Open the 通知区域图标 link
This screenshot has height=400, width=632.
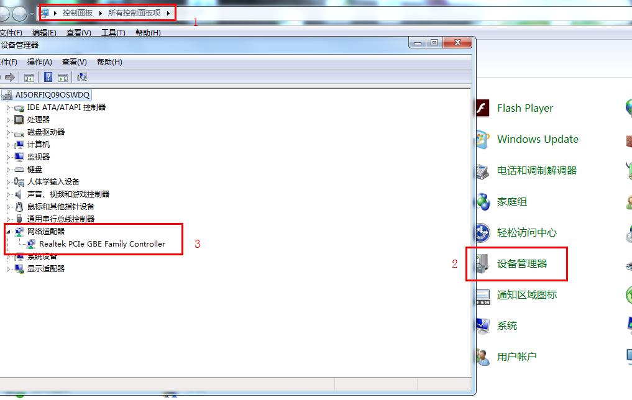click(x=527, y=295)
